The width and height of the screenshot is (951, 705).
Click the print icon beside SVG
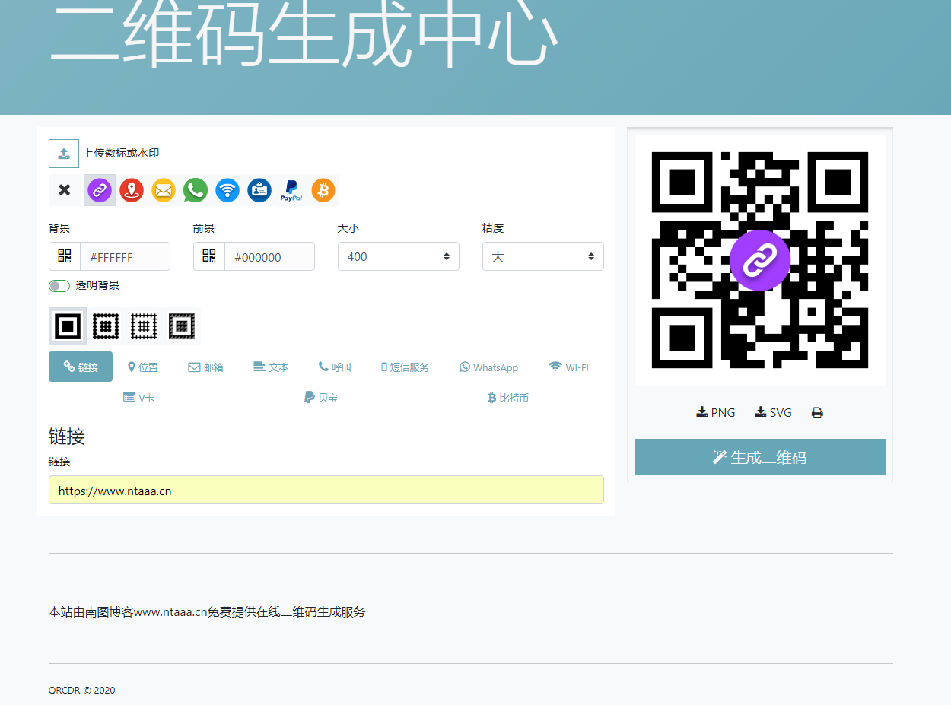(x=817, y=411)
